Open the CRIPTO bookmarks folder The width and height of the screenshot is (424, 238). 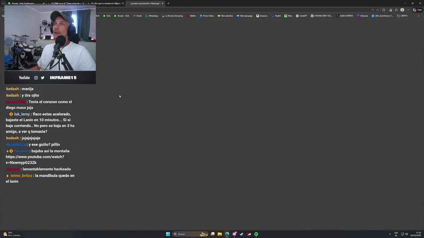coord(402,16)
